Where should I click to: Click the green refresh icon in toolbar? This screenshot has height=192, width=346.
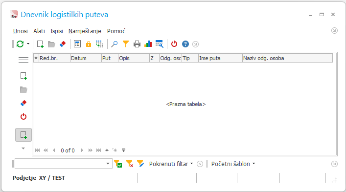[20, 44]
